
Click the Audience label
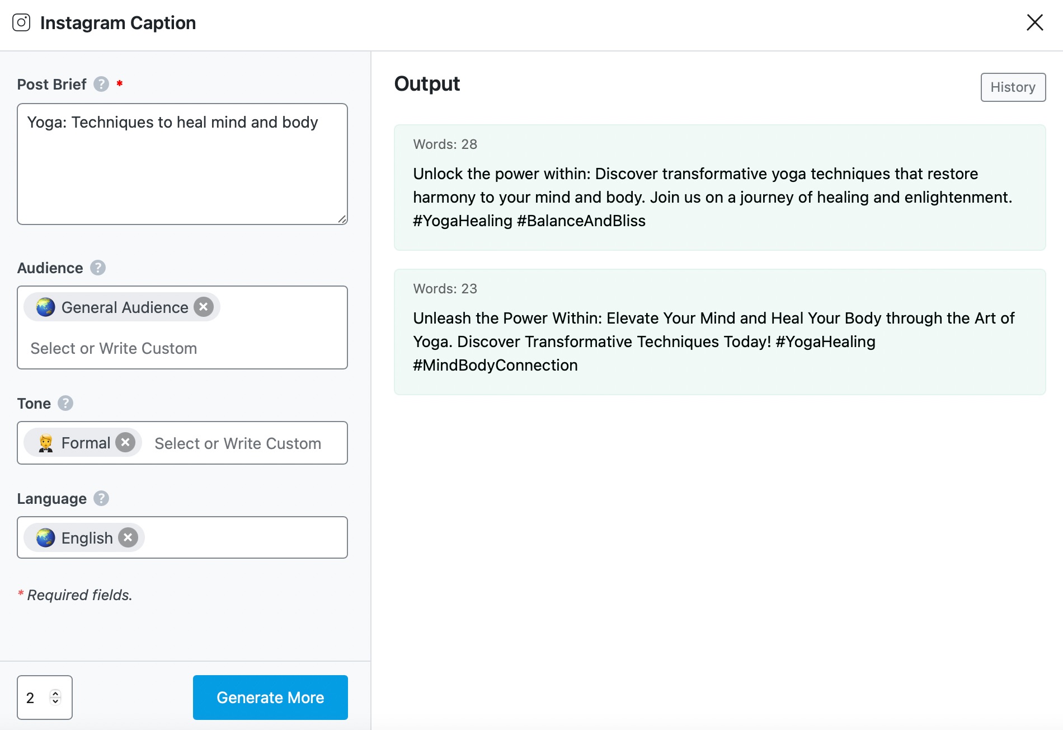click(x=50, y=268)
